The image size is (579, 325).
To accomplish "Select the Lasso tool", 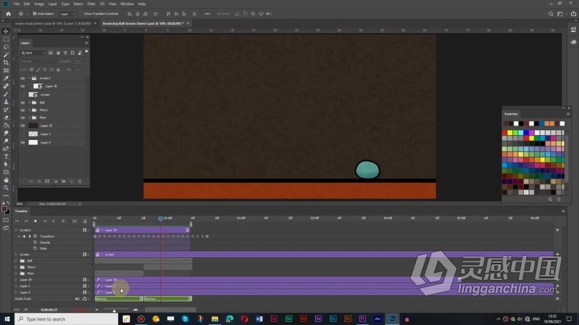I will pos(6,47).
